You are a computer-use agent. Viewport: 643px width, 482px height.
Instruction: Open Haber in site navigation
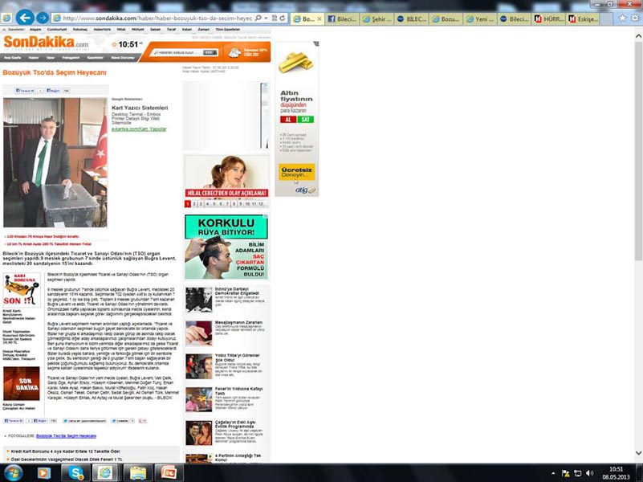(x=34, y=58)
